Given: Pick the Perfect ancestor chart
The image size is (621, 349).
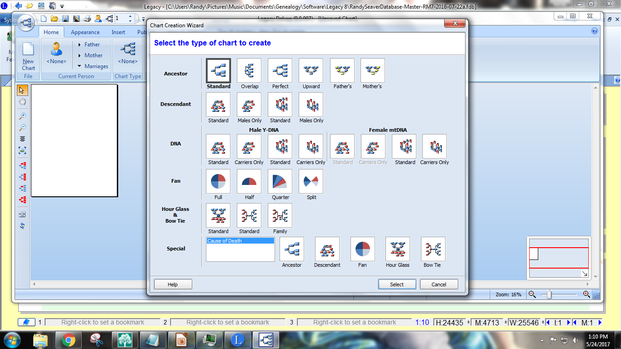Looking at the screenshot, I should click(x=280, y=70).
